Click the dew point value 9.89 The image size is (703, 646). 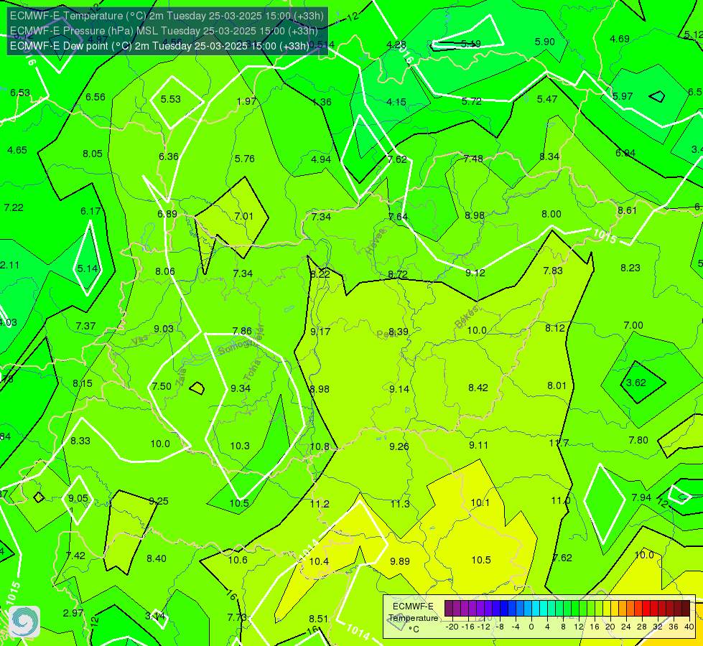400,561
